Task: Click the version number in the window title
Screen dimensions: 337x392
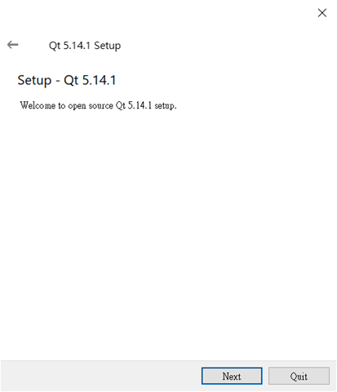Action: (77, 46)
